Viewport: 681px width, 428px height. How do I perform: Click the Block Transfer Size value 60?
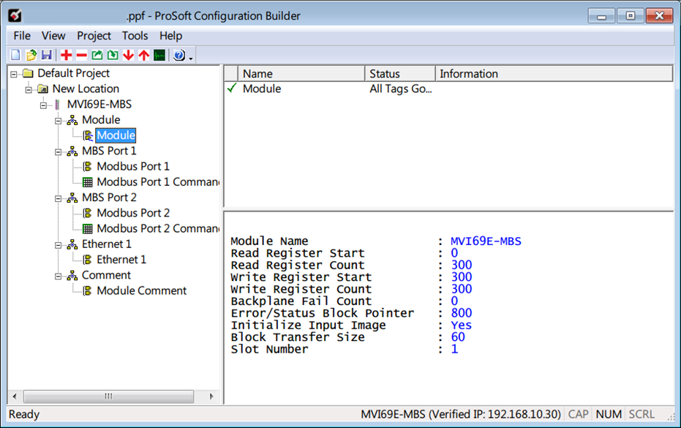click(458, 337)
